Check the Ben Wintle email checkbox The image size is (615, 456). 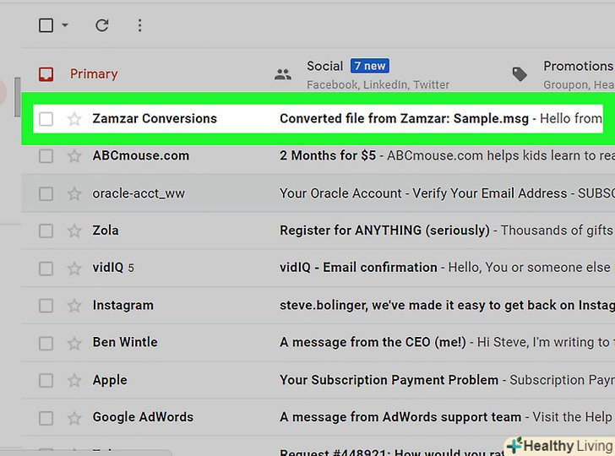coord(46,343)
